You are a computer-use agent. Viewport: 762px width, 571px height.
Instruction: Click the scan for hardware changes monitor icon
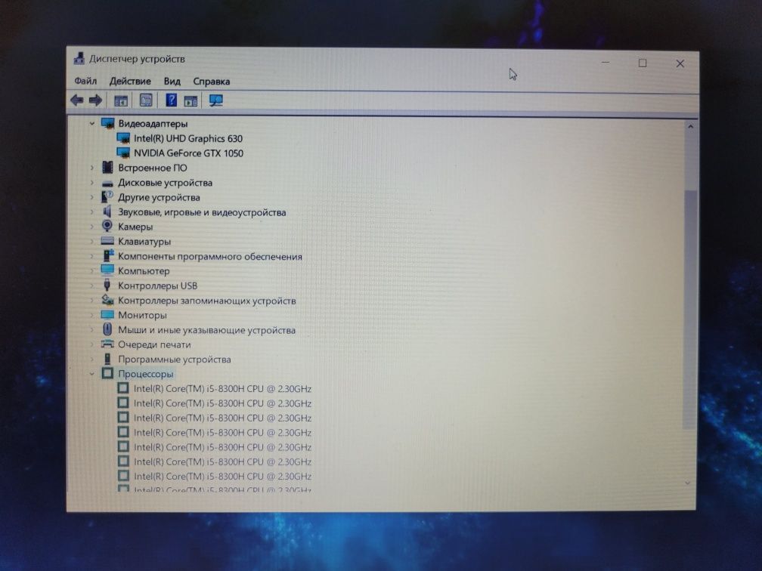click(x=215, y=100)
